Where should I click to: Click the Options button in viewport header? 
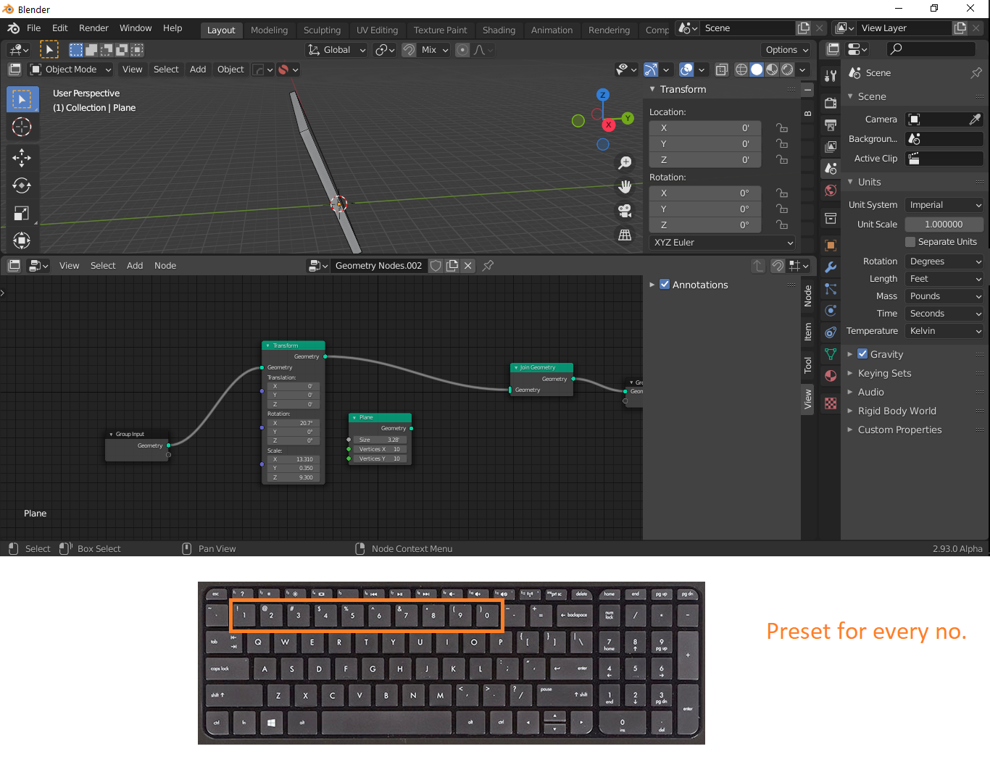click(787, 50)
